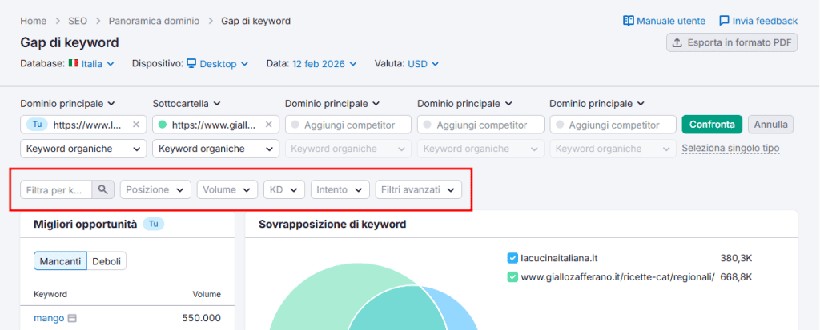Image resolution: width=820 pixels, height=330 pixels.
Task: Click the https://www.giall... subfolder field
Action: pyautogui.click(x=215, y=125)
